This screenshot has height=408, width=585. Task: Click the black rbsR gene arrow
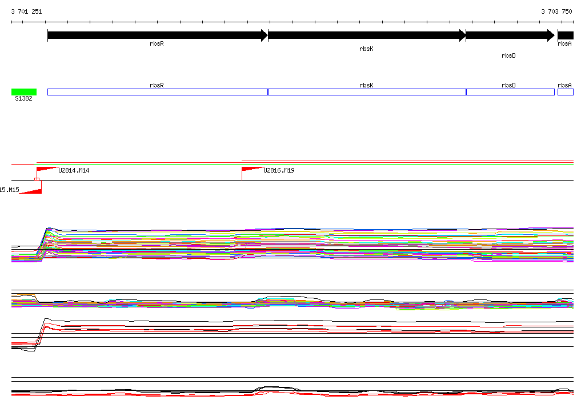(158, 35)
